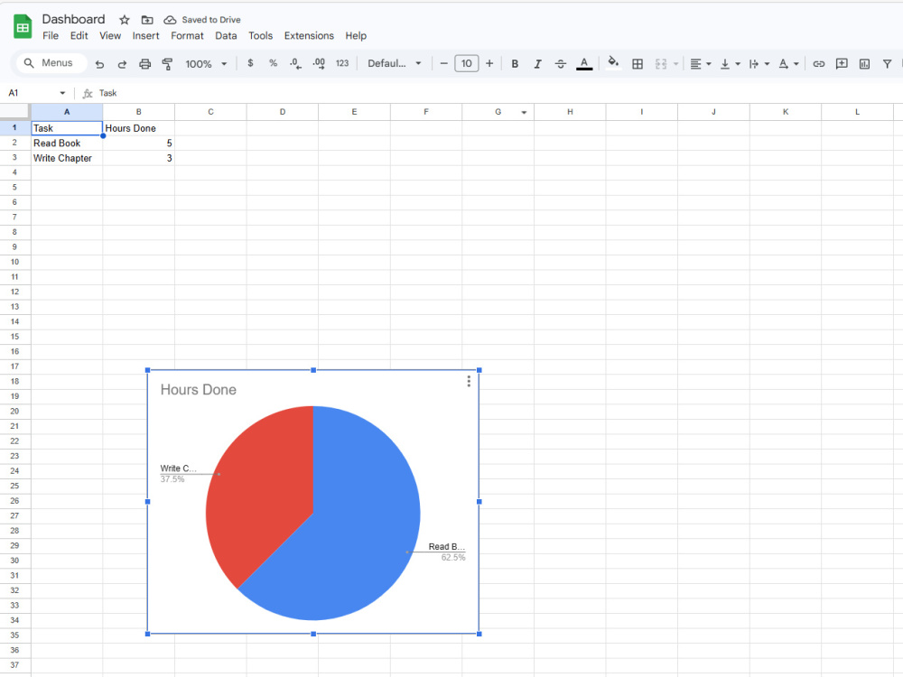Screen dimensions: 903x677
Task: Open fill color picker
Action: click(x=613, y=63)
